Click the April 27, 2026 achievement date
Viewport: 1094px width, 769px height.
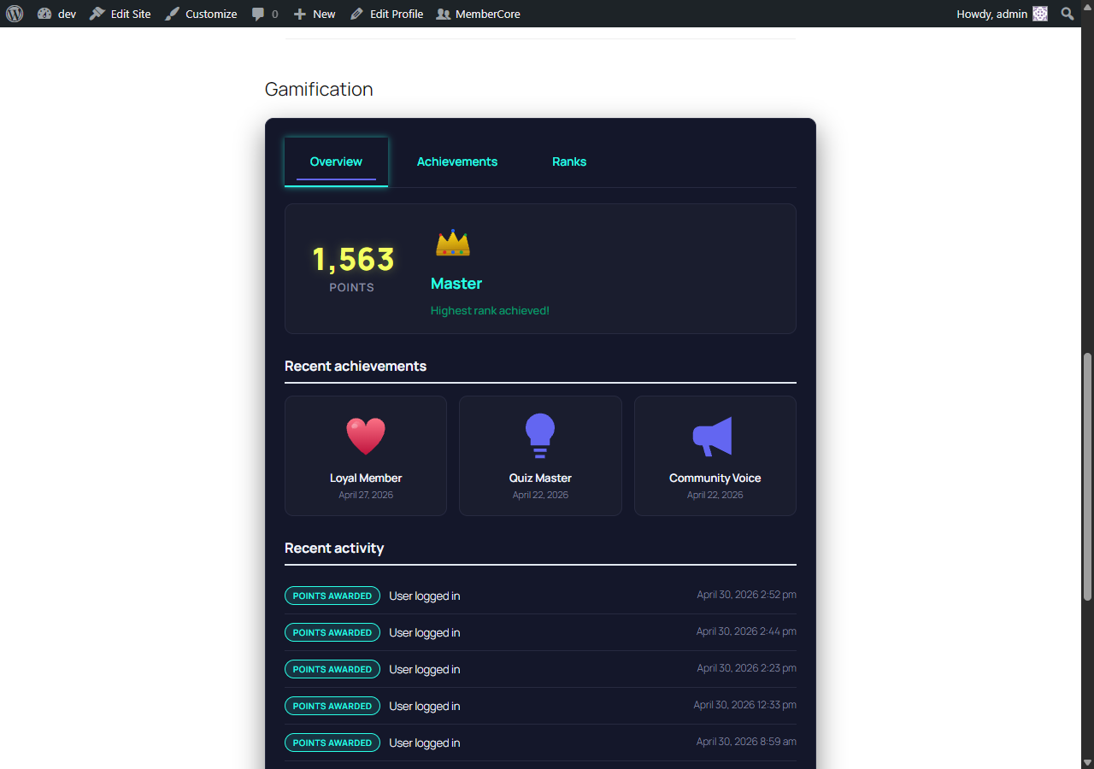[x=366, y=495]
